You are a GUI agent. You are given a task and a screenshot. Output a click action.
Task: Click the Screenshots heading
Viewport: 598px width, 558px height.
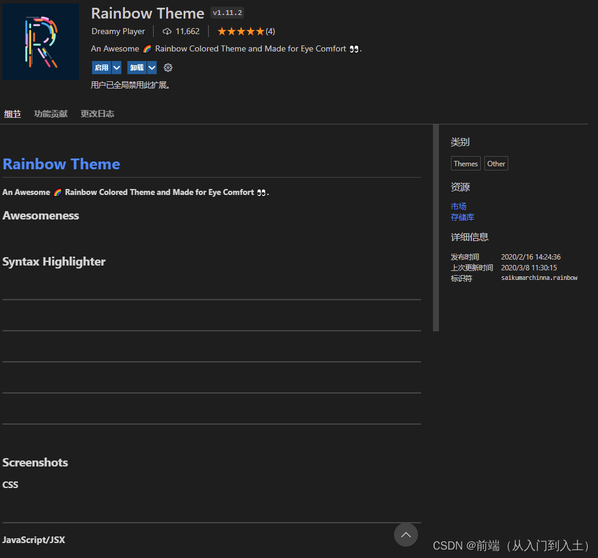tap(35, 462)
